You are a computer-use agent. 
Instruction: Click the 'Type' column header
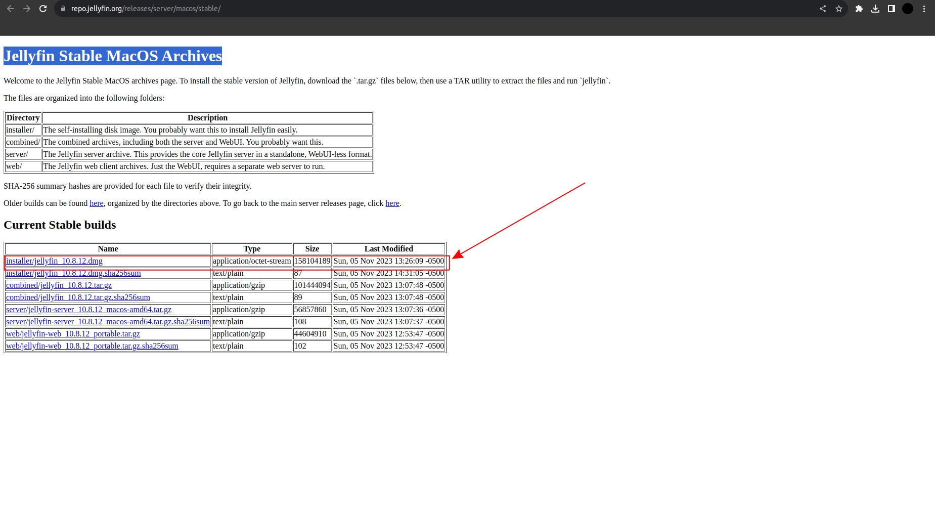252,249
